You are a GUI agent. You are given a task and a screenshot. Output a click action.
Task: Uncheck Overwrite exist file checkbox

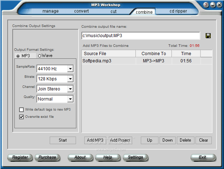[22, 117]
